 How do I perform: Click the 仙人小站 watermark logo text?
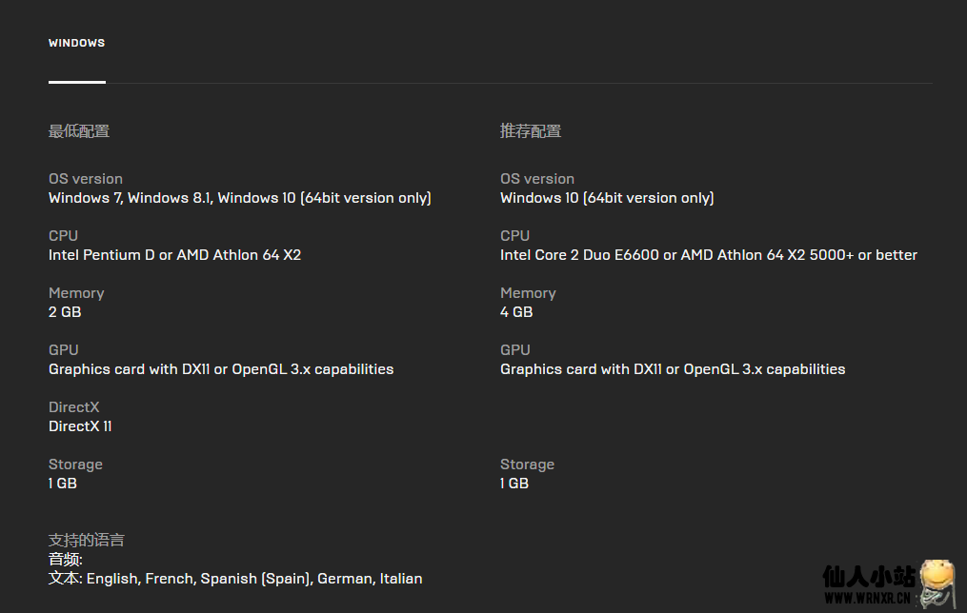(x=868, y=577)
